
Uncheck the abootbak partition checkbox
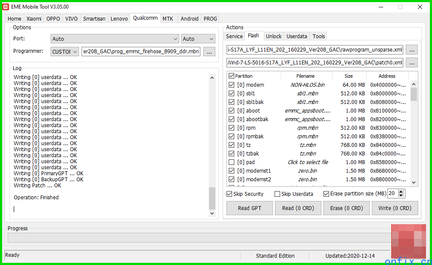[231, 119]
